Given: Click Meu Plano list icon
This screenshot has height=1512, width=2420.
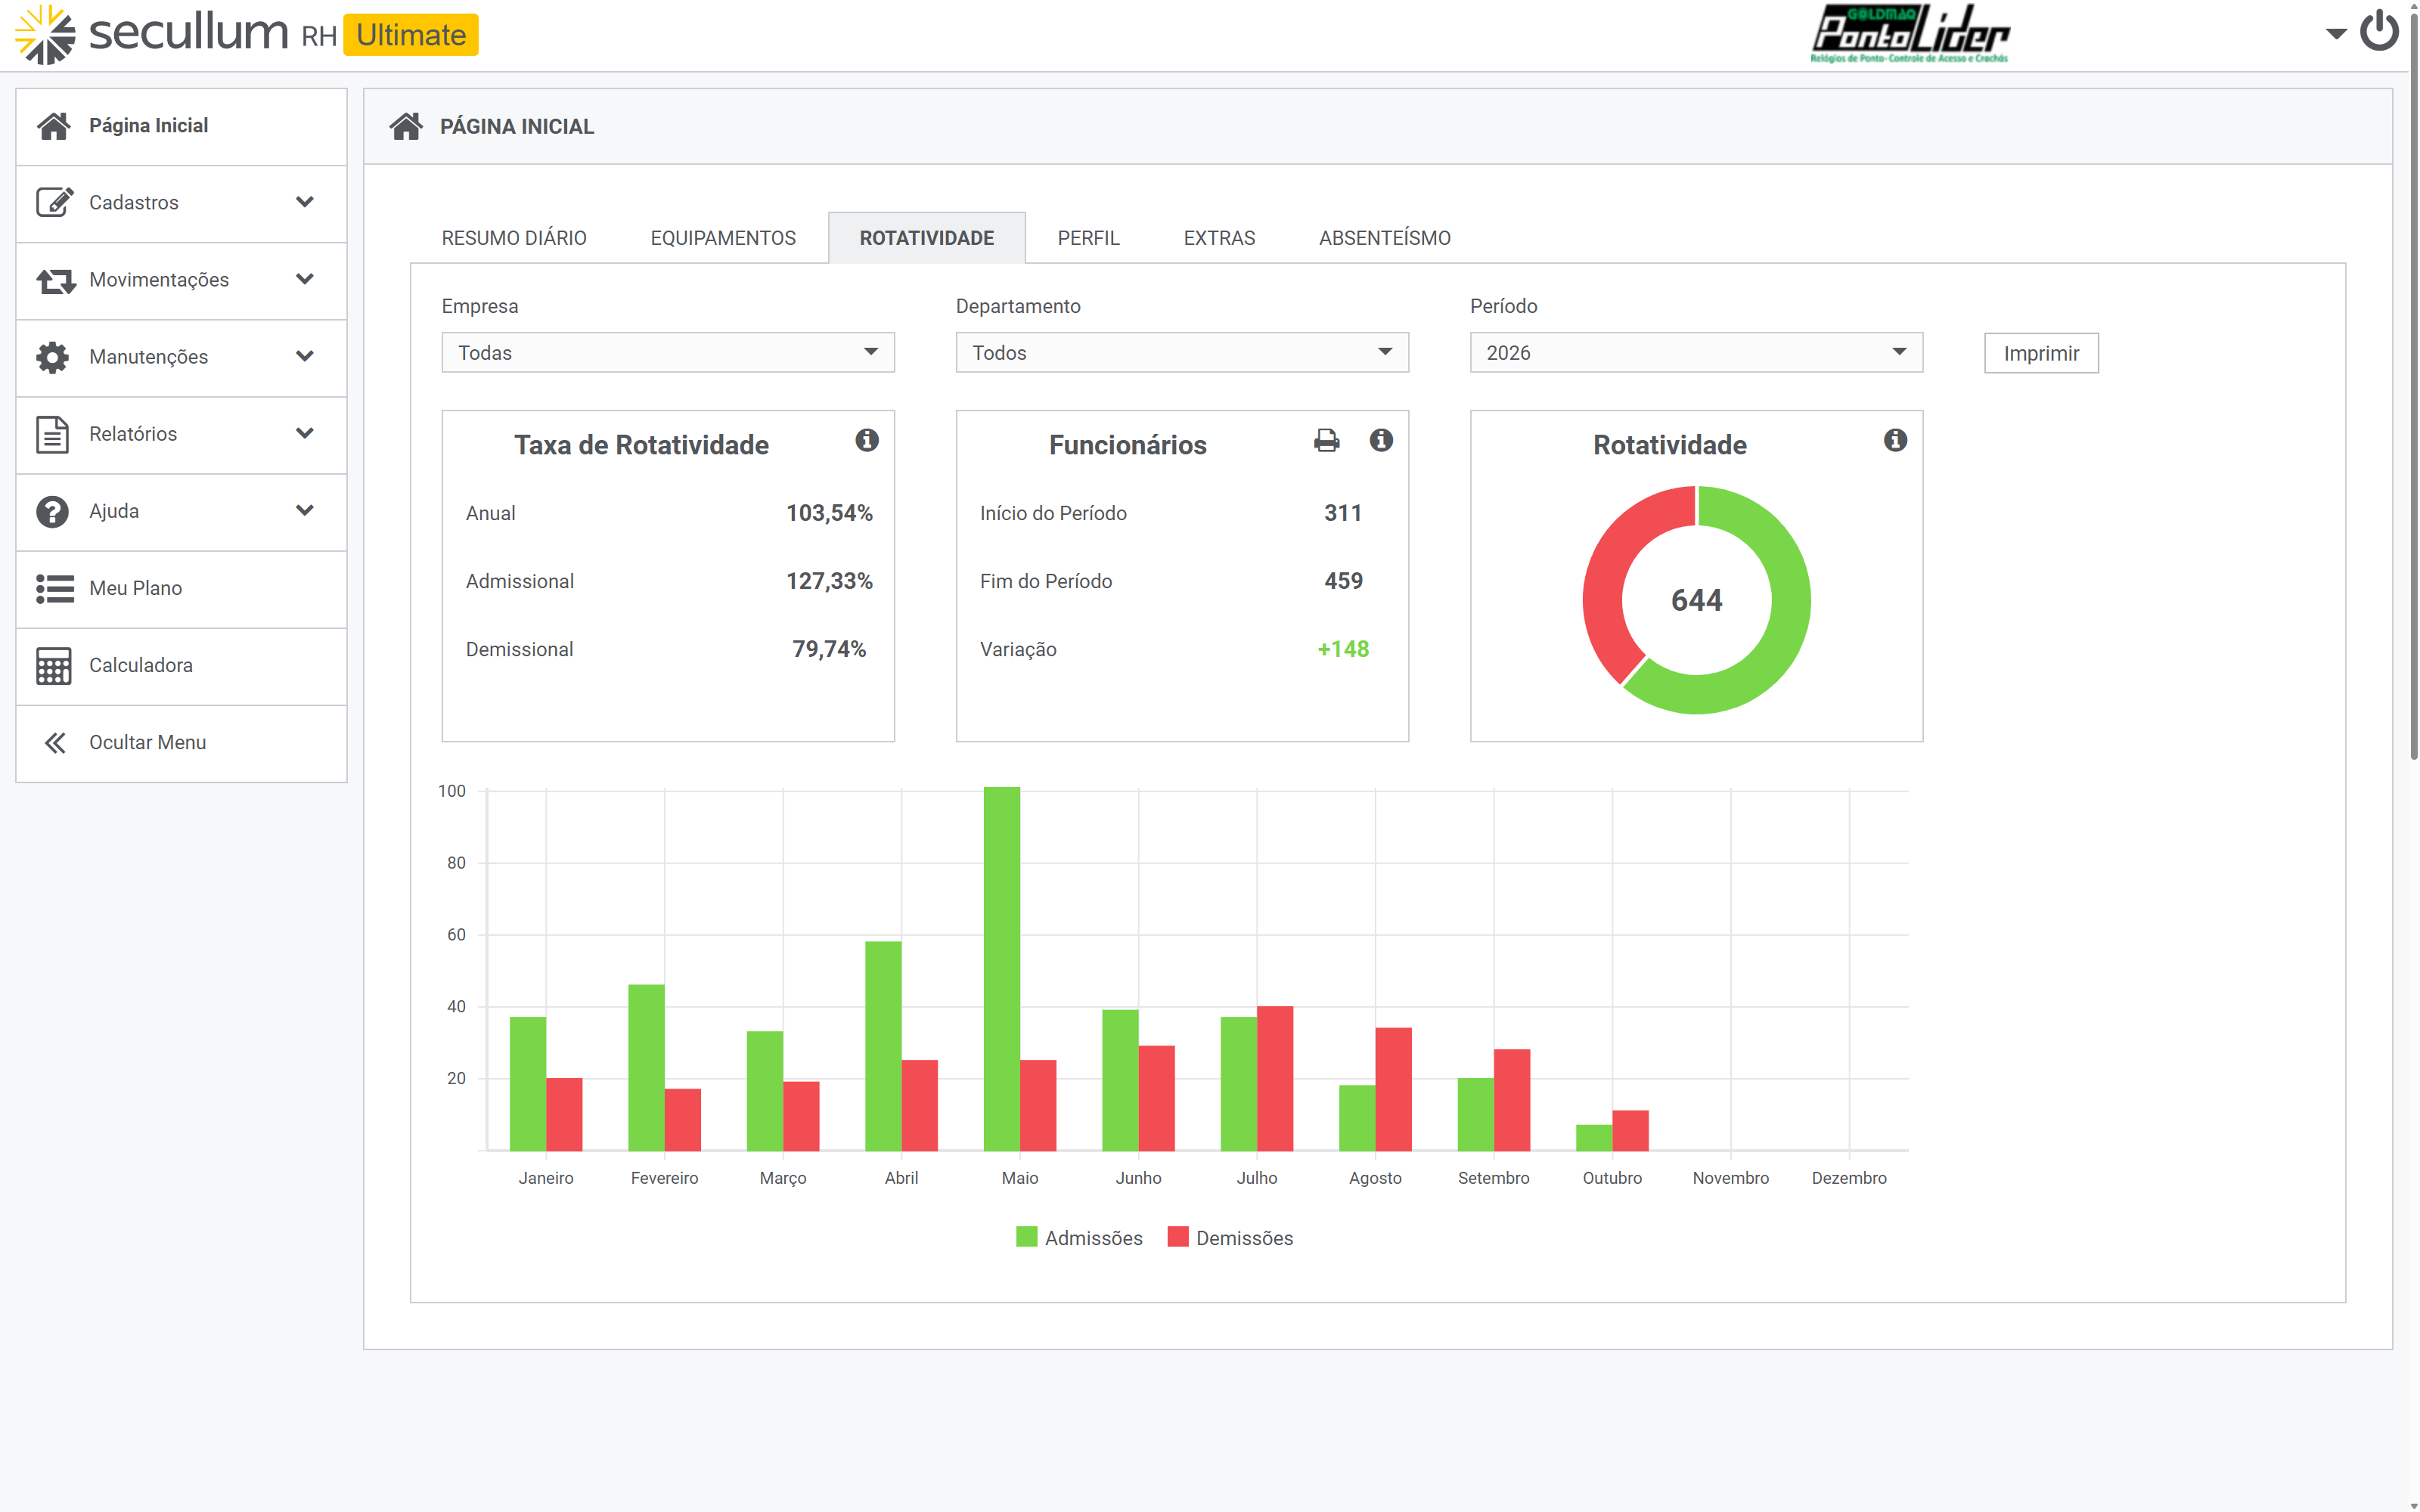Looking at the screenshot, I should 55,588.
